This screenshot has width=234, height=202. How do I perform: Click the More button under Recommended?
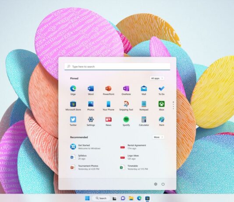pyautogui.click(x=158, y=137)
